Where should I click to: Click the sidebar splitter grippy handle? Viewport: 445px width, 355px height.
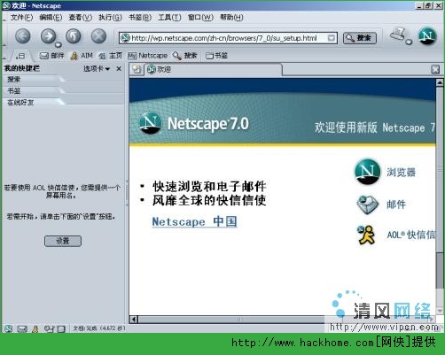[127, 193]
